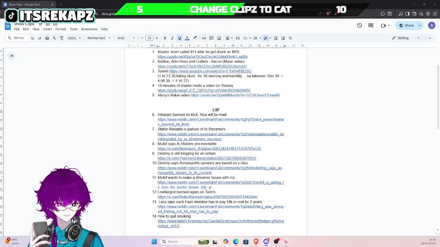Toggle the bulleted list button
This screenshot has width=440, height=247.
(255, 38)
